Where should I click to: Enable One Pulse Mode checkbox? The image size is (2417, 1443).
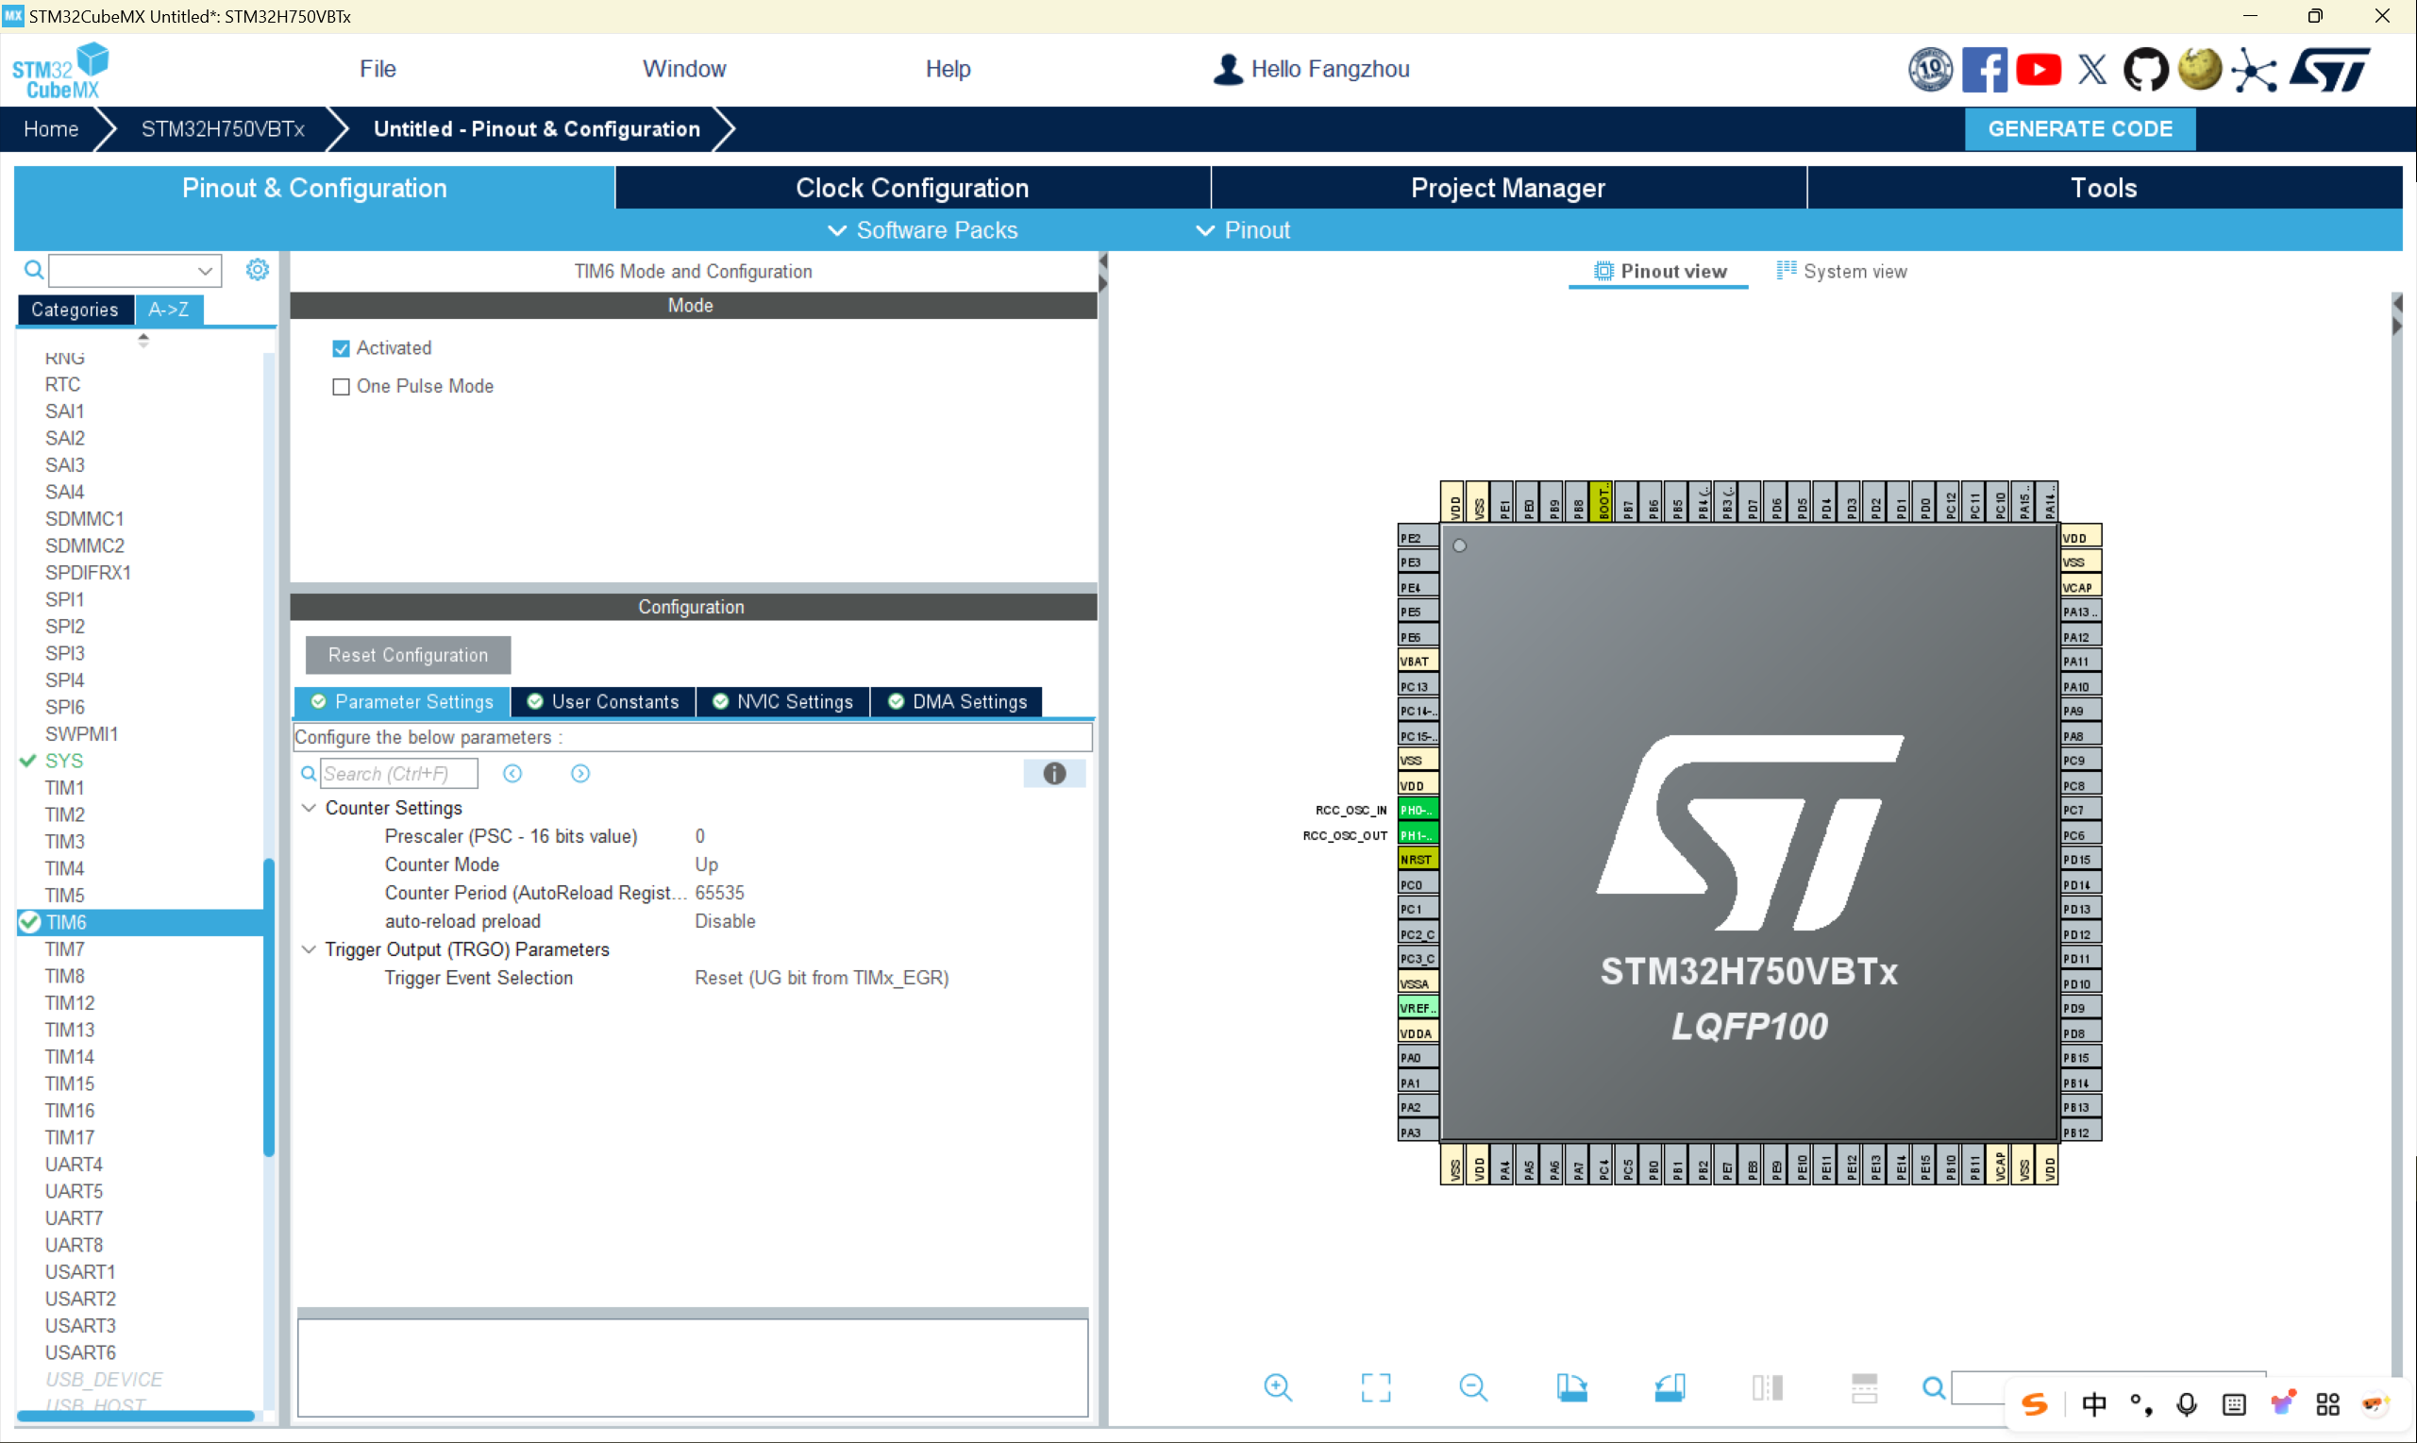342,386
